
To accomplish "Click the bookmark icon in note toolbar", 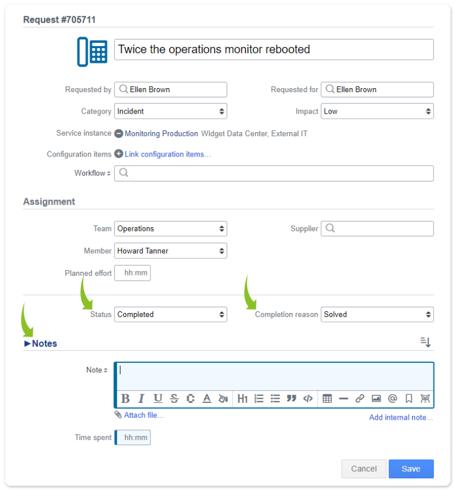I will point(409,399).
